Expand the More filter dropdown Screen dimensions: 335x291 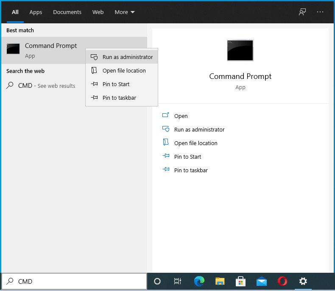(x=125, y=12)
